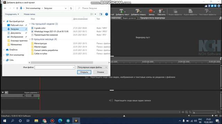Open the file type filter dropdown
The image size is (222, 124).
coord(92,68)
